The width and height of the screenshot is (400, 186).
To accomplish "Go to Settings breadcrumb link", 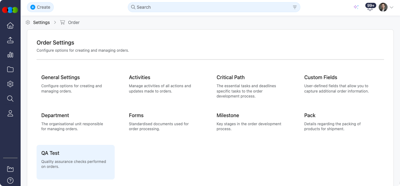I will 41,22.
